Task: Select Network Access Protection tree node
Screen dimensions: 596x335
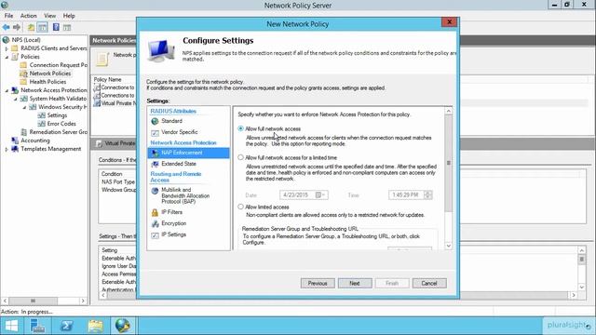Action: pyautogui.click(x=54, y=90)
